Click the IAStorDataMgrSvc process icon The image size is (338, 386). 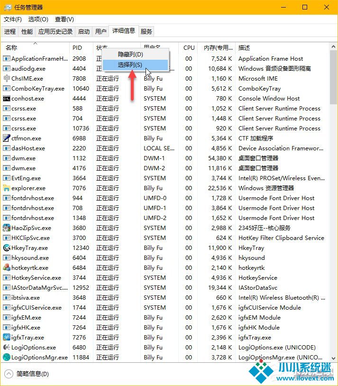(7, 287)
